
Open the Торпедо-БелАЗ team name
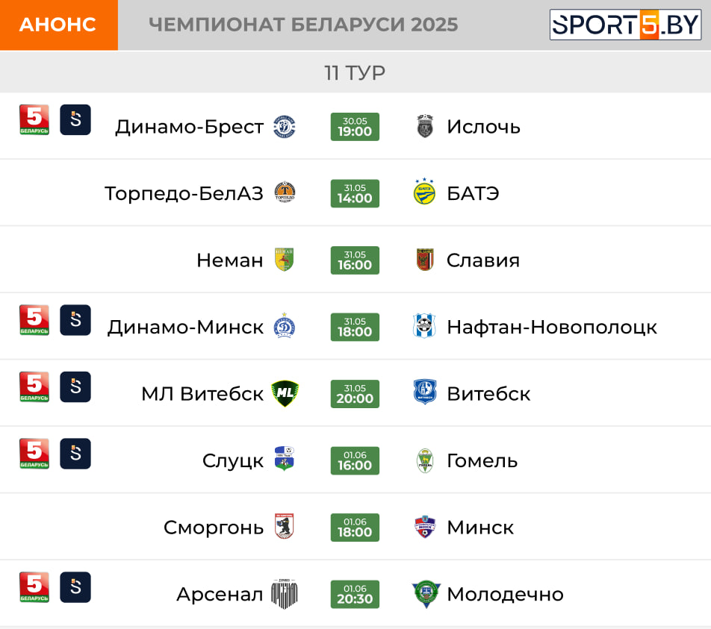pos(184,193)
